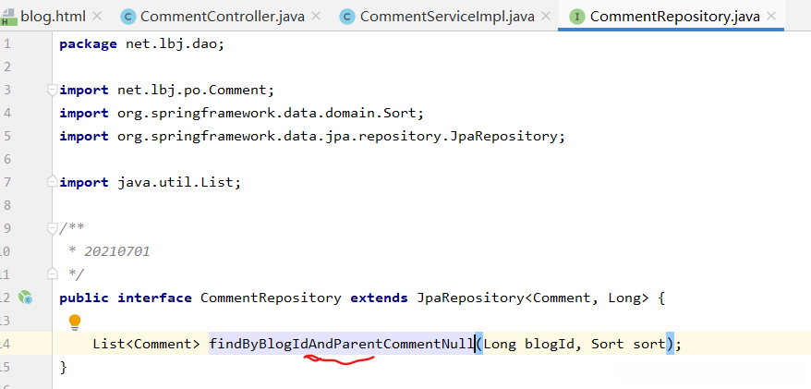The image size is (811, 389).
Task: Click the fold end marker at the */ line
Action: coord(52,274)
